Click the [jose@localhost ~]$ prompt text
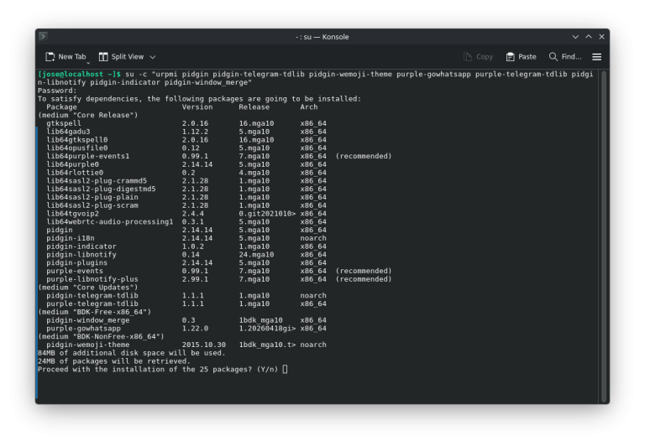645x446 pixels. pyautogui.click(x=79, y=74)
